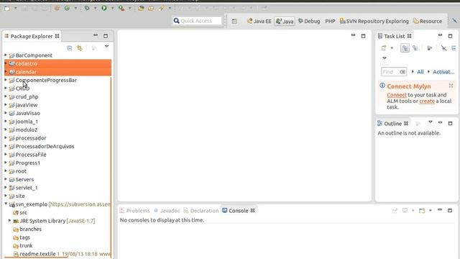Click the Open Console icon
This screenshot has height=259, width=460.
click(422, 211)
